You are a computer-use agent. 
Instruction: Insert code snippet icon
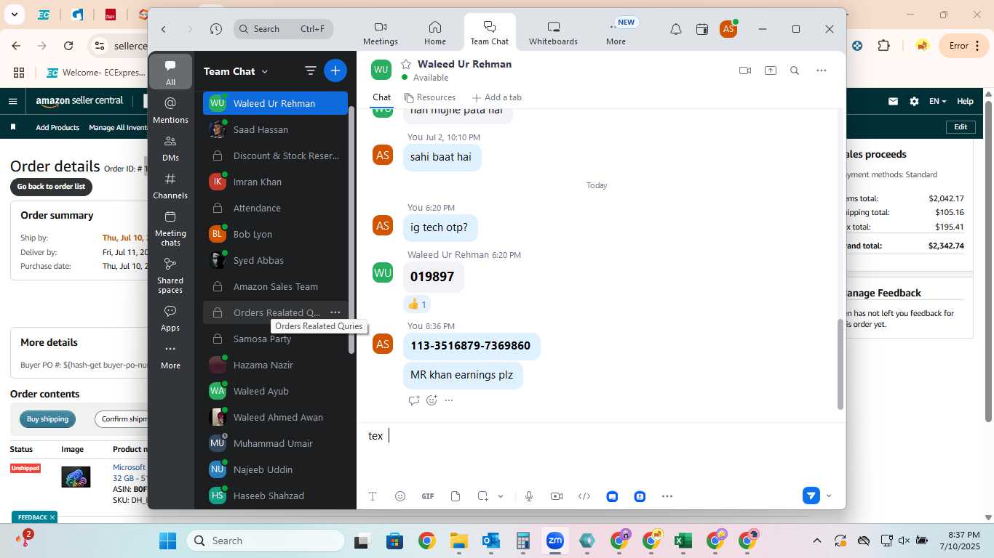(x=584, y=496)
